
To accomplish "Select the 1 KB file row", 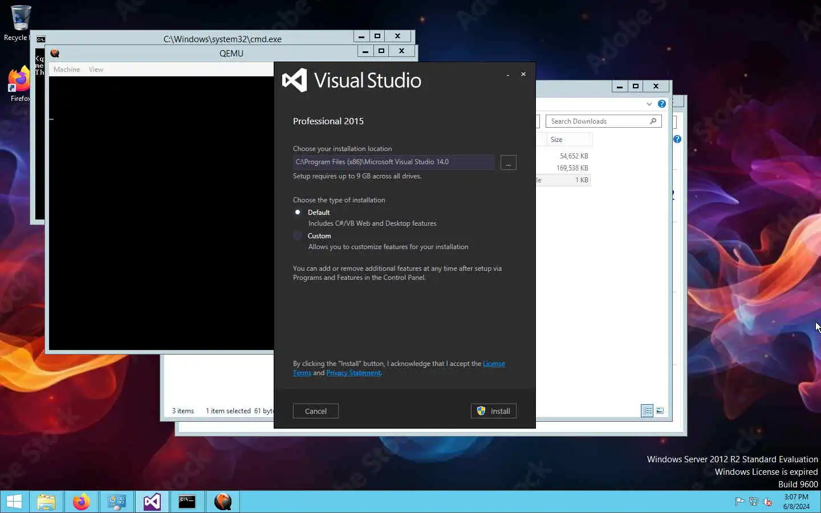I will pyautogui.click(x=563, y=180).
